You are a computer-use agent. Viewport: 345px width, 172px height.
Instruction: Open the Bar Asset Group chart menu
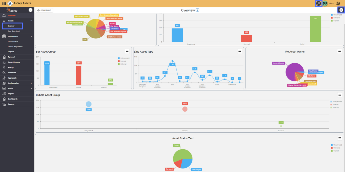(x=127, y=51)
